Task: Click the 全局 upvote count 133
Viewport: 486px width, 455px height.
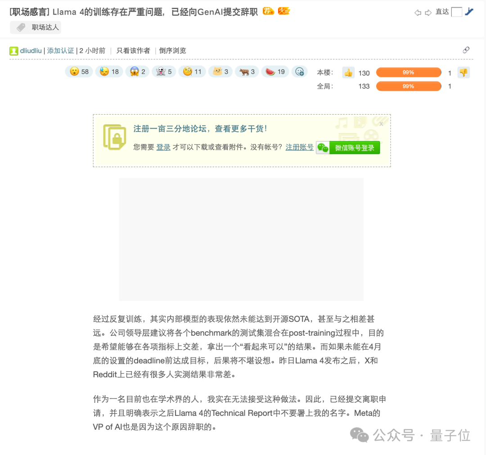Action: coord(364,86)
